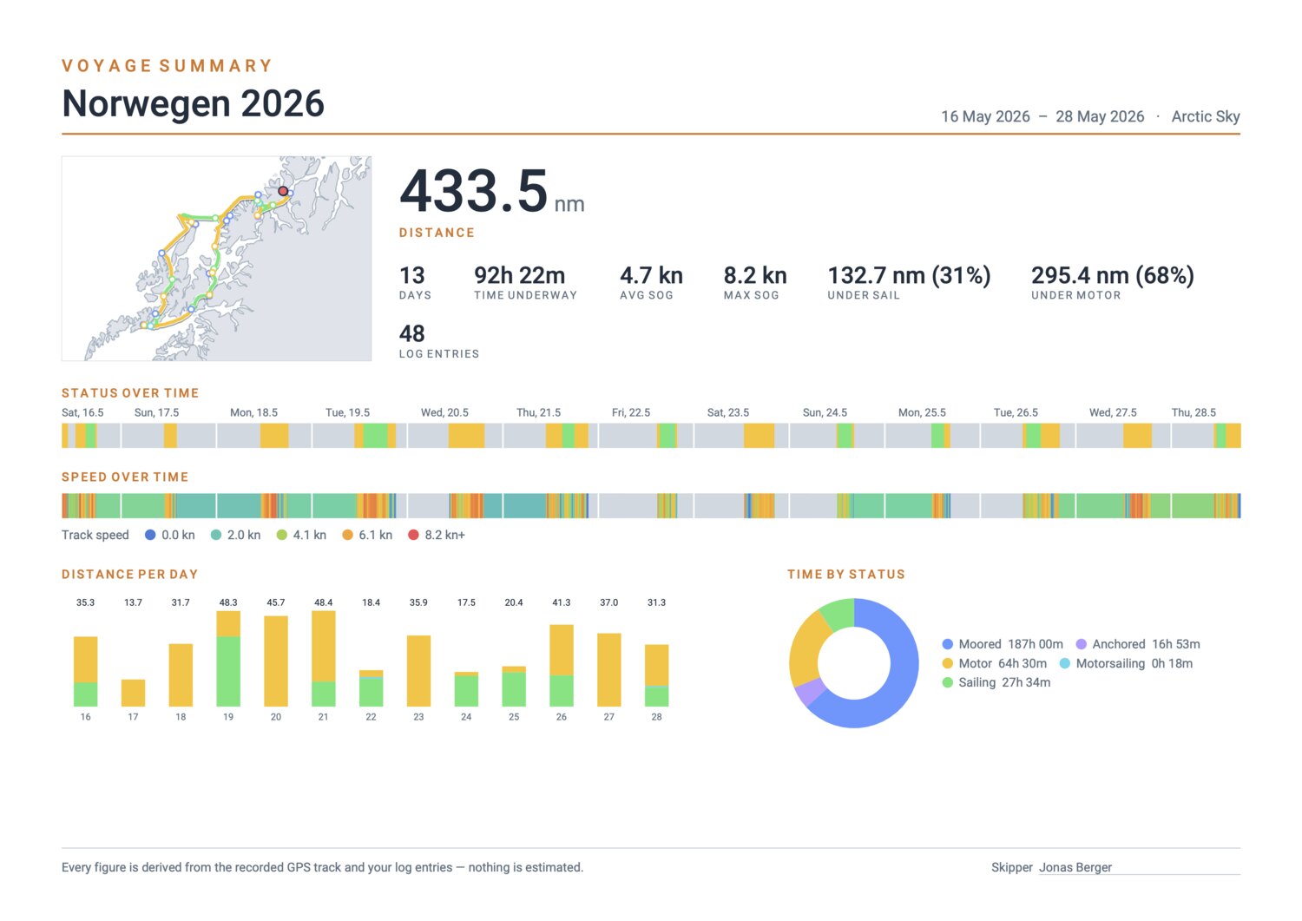Click the day 22 distance bar
Viewport: 1302px width, 921px height.
point(372,687)
